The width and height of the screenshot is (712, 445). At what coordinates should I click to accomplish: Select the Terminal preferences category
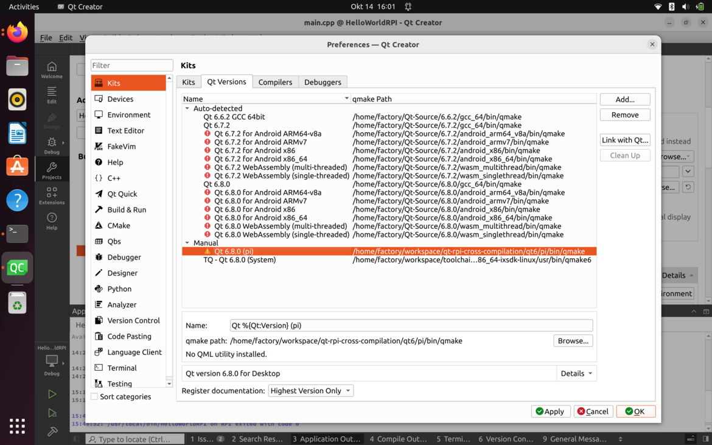128,368
